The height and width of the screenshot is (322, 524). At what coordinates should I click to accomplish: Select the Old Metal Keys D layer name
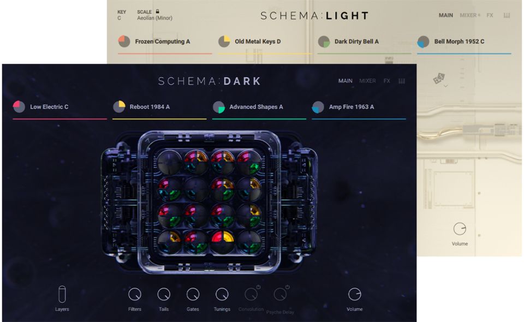258,41
